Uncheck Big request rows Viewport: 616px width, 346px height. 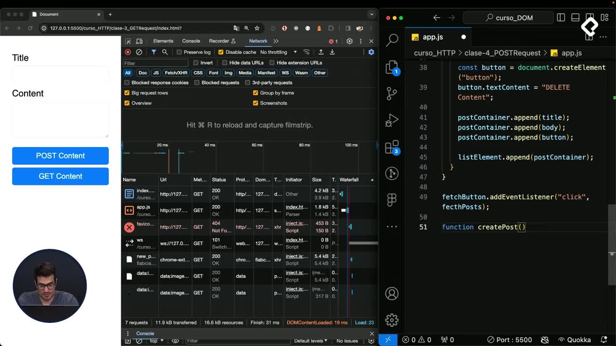[127, 93]
